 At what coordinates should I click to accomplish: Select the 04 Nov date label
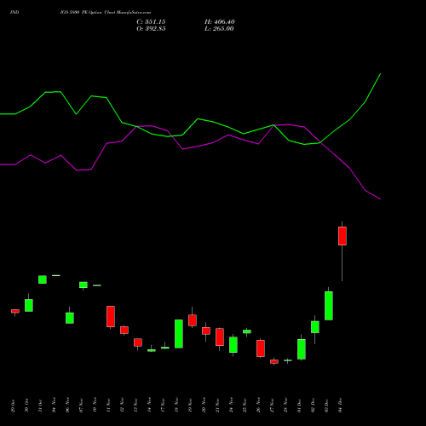54,405
